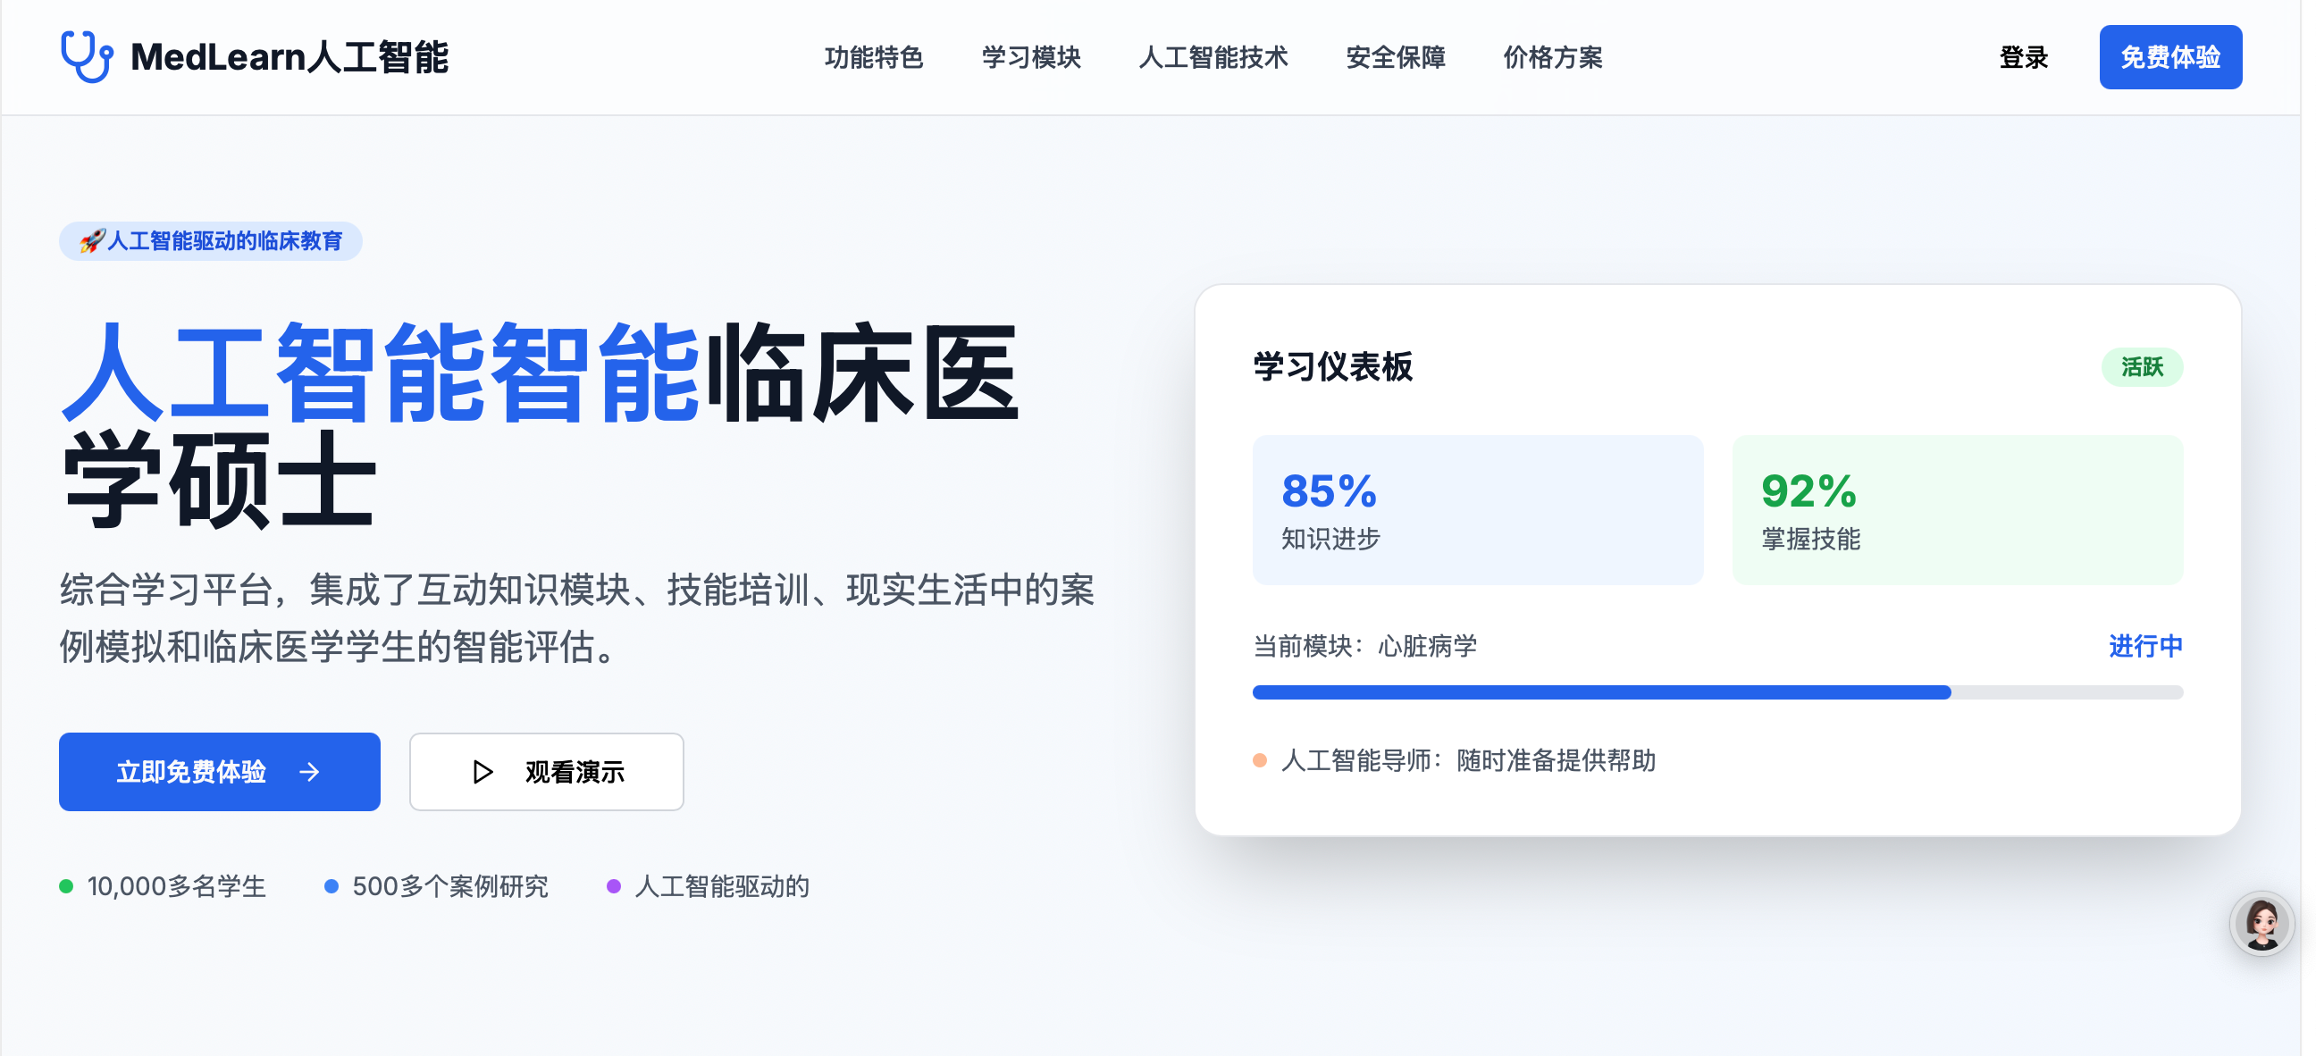Click the 85% 知识进步 card
The height and width of the screenshot is (1056, 2316).
click(x=1477, y=510)
